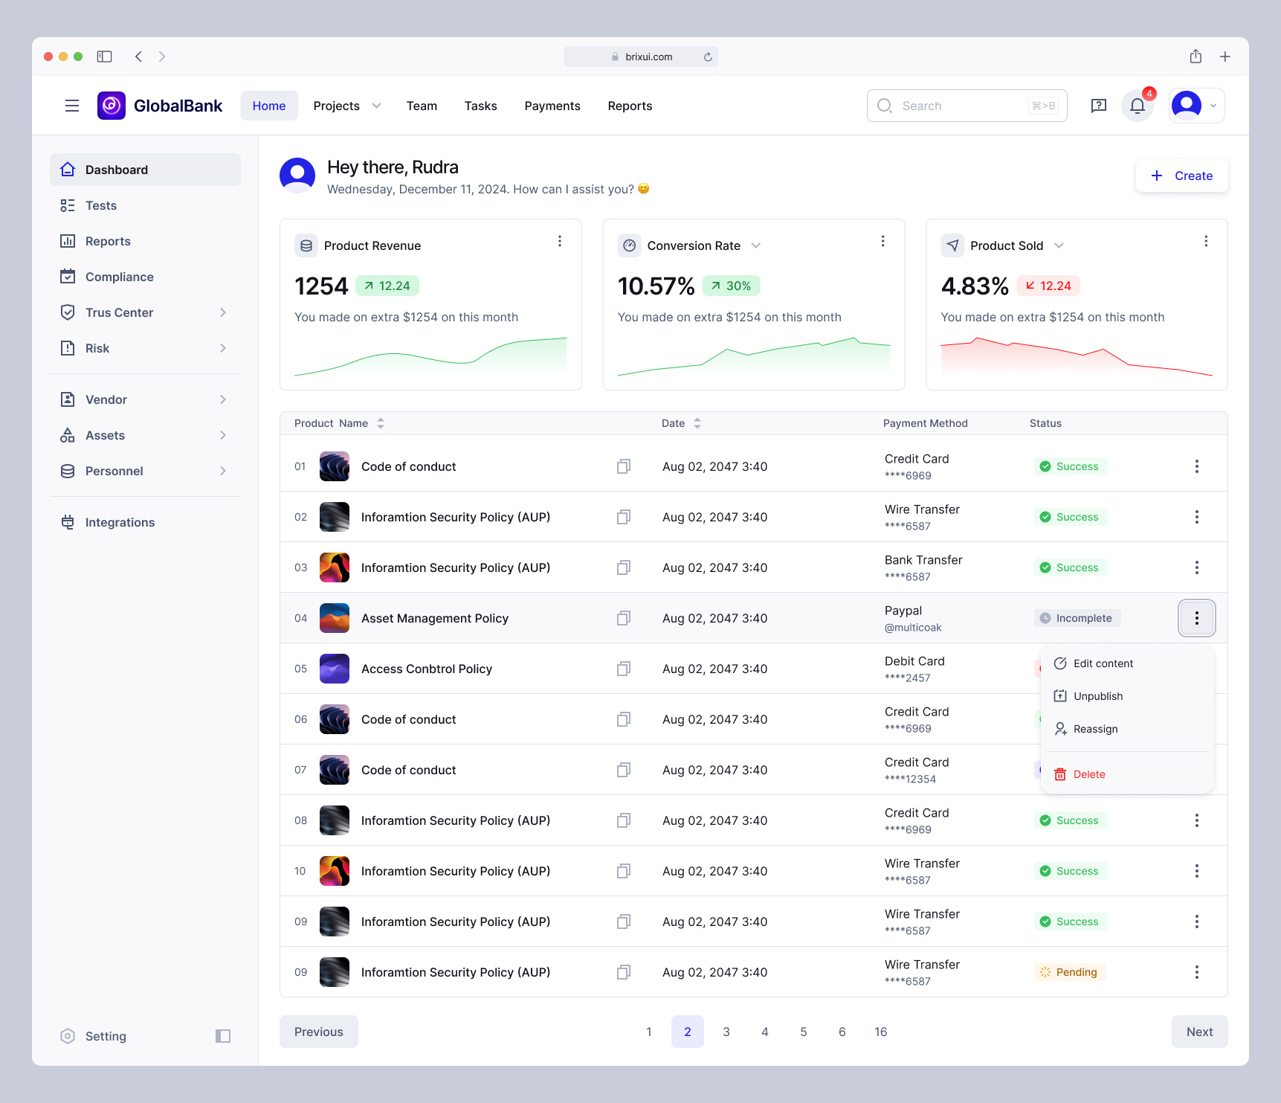Open the Conversion Rate metric dropdown
The width and height of the screenshot is (1281, 1103).
click(755, 245)
